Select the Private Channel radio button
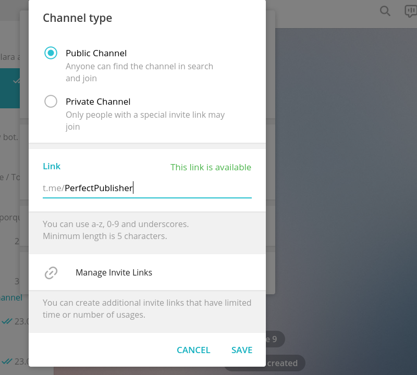Viewport: 417px width, 375px height. tap(51, 101)
